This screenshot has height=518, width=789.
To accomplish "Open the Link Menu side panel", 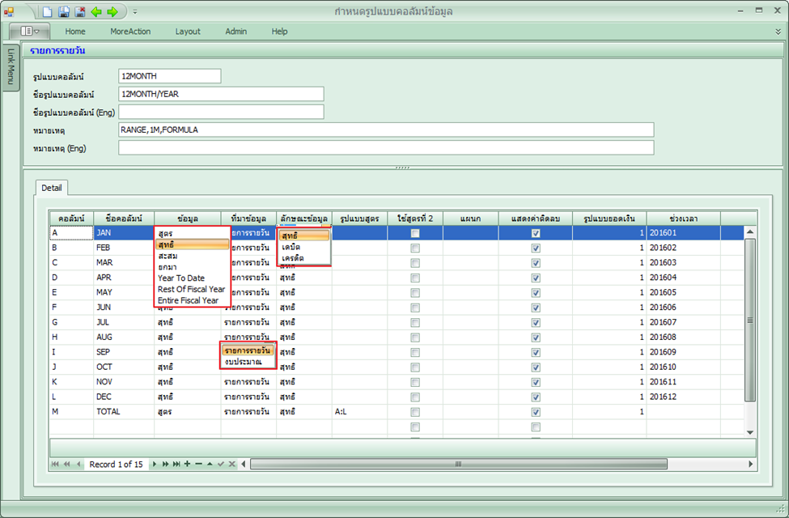I will point(11,66).
